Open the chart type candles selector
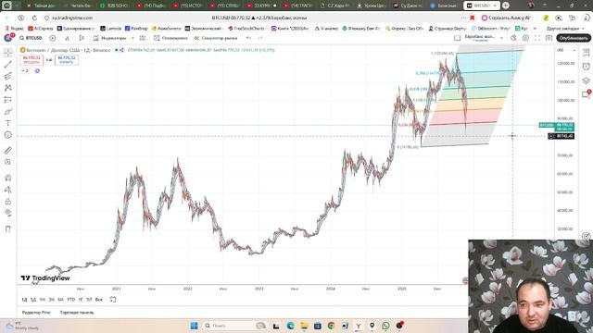The height and width of the screenshot is (333, 593). point(82,38)
